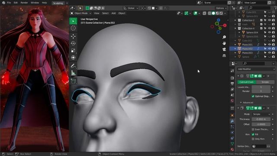277x156 pixels.
Task: Open the File menu
Action: pyautogui.click(x=9, y=3)
